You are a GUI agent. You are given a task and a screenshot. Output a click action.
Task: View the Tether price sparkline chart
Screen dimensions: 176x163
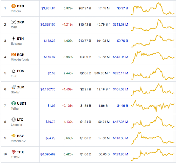[153, 105]
